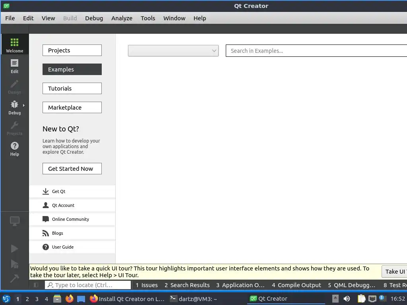Click the show desktop icon in the taskbar
407x305 pixels.
pos(81,299)
